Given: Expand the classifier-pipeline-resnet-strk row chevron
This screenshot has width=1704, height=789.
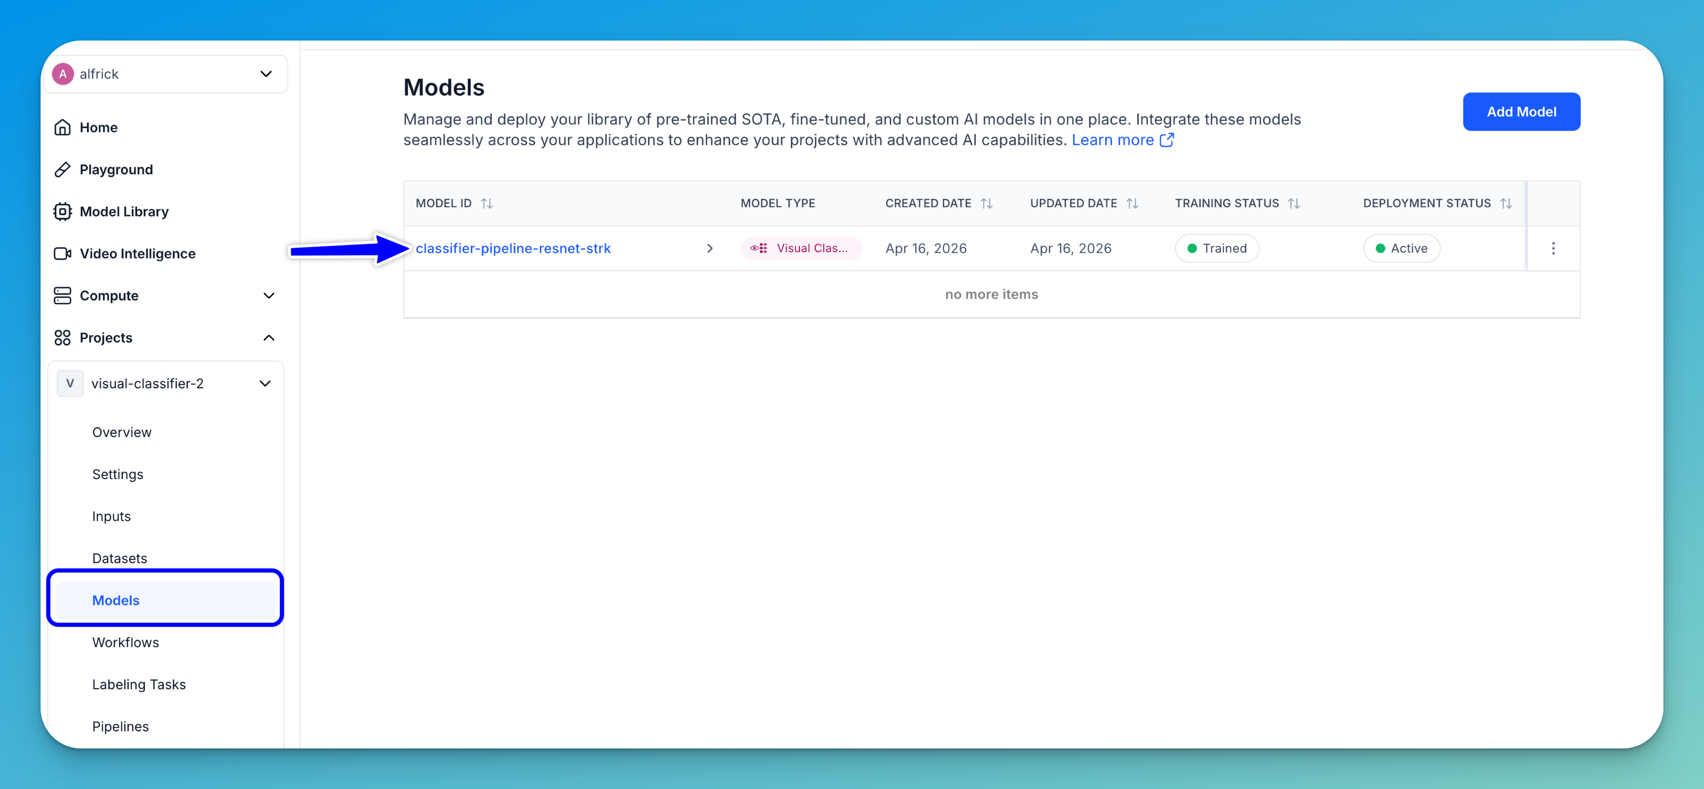Looking at the screenshot, I should tap(710, 249).
